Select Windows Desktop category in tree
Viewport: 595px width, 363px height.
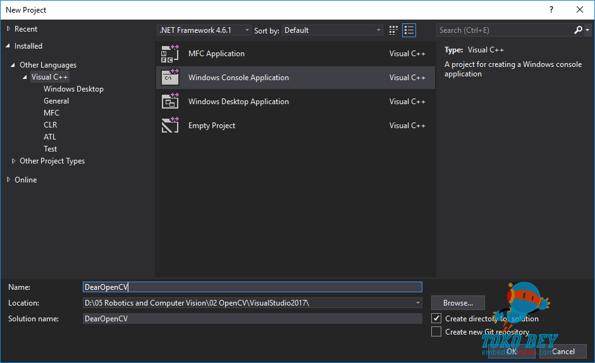(x=73, y=89)
